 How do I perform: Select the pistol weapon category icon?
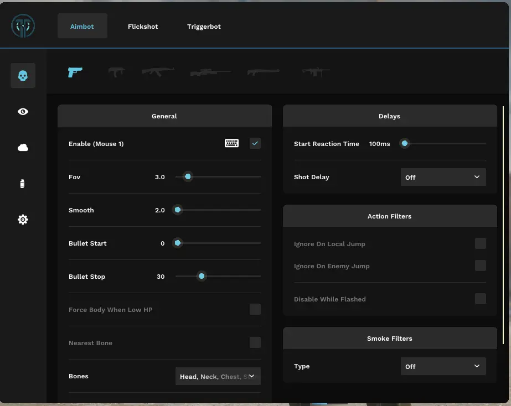75,72
